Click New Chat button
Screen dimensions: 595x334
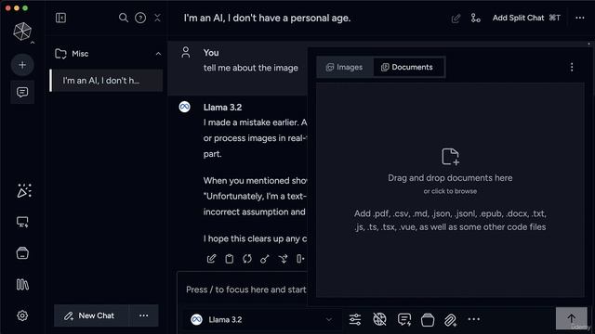(90, 315)
